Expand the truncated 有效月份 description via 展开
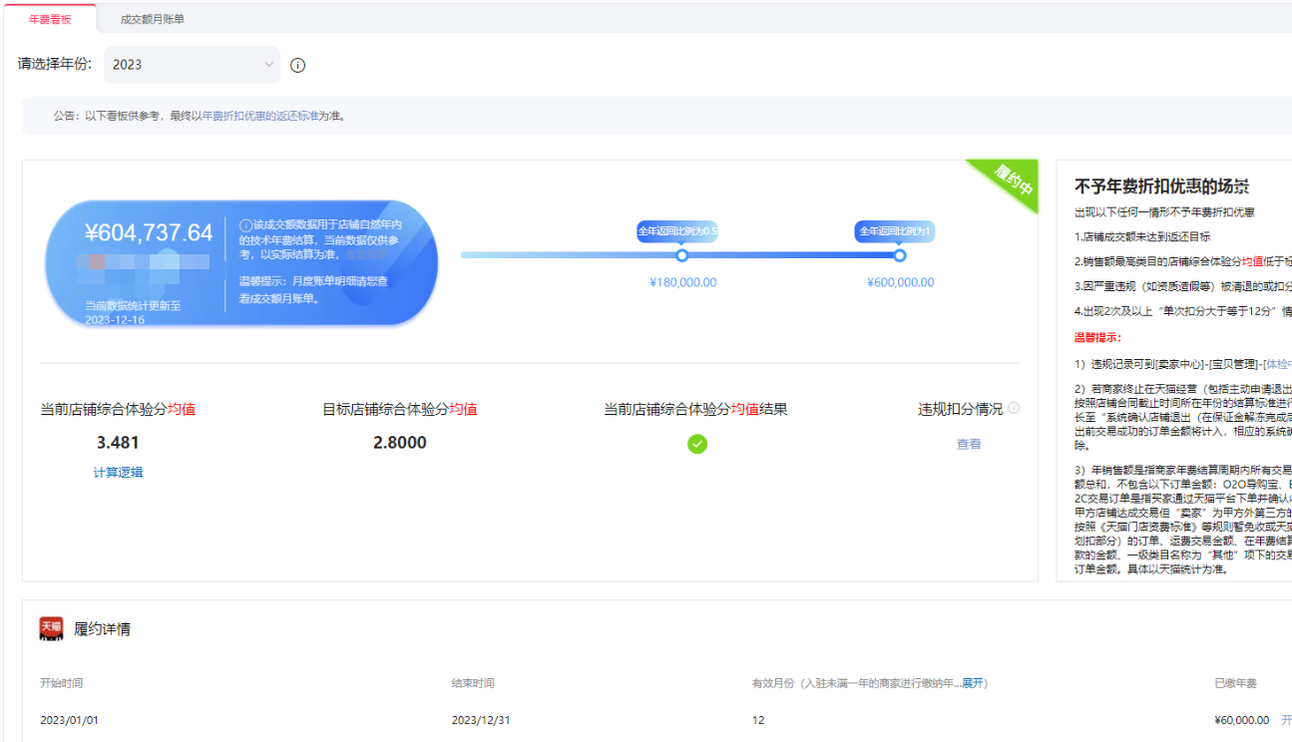The height and width of the screenshot is (742, 1292). [973, 683]
